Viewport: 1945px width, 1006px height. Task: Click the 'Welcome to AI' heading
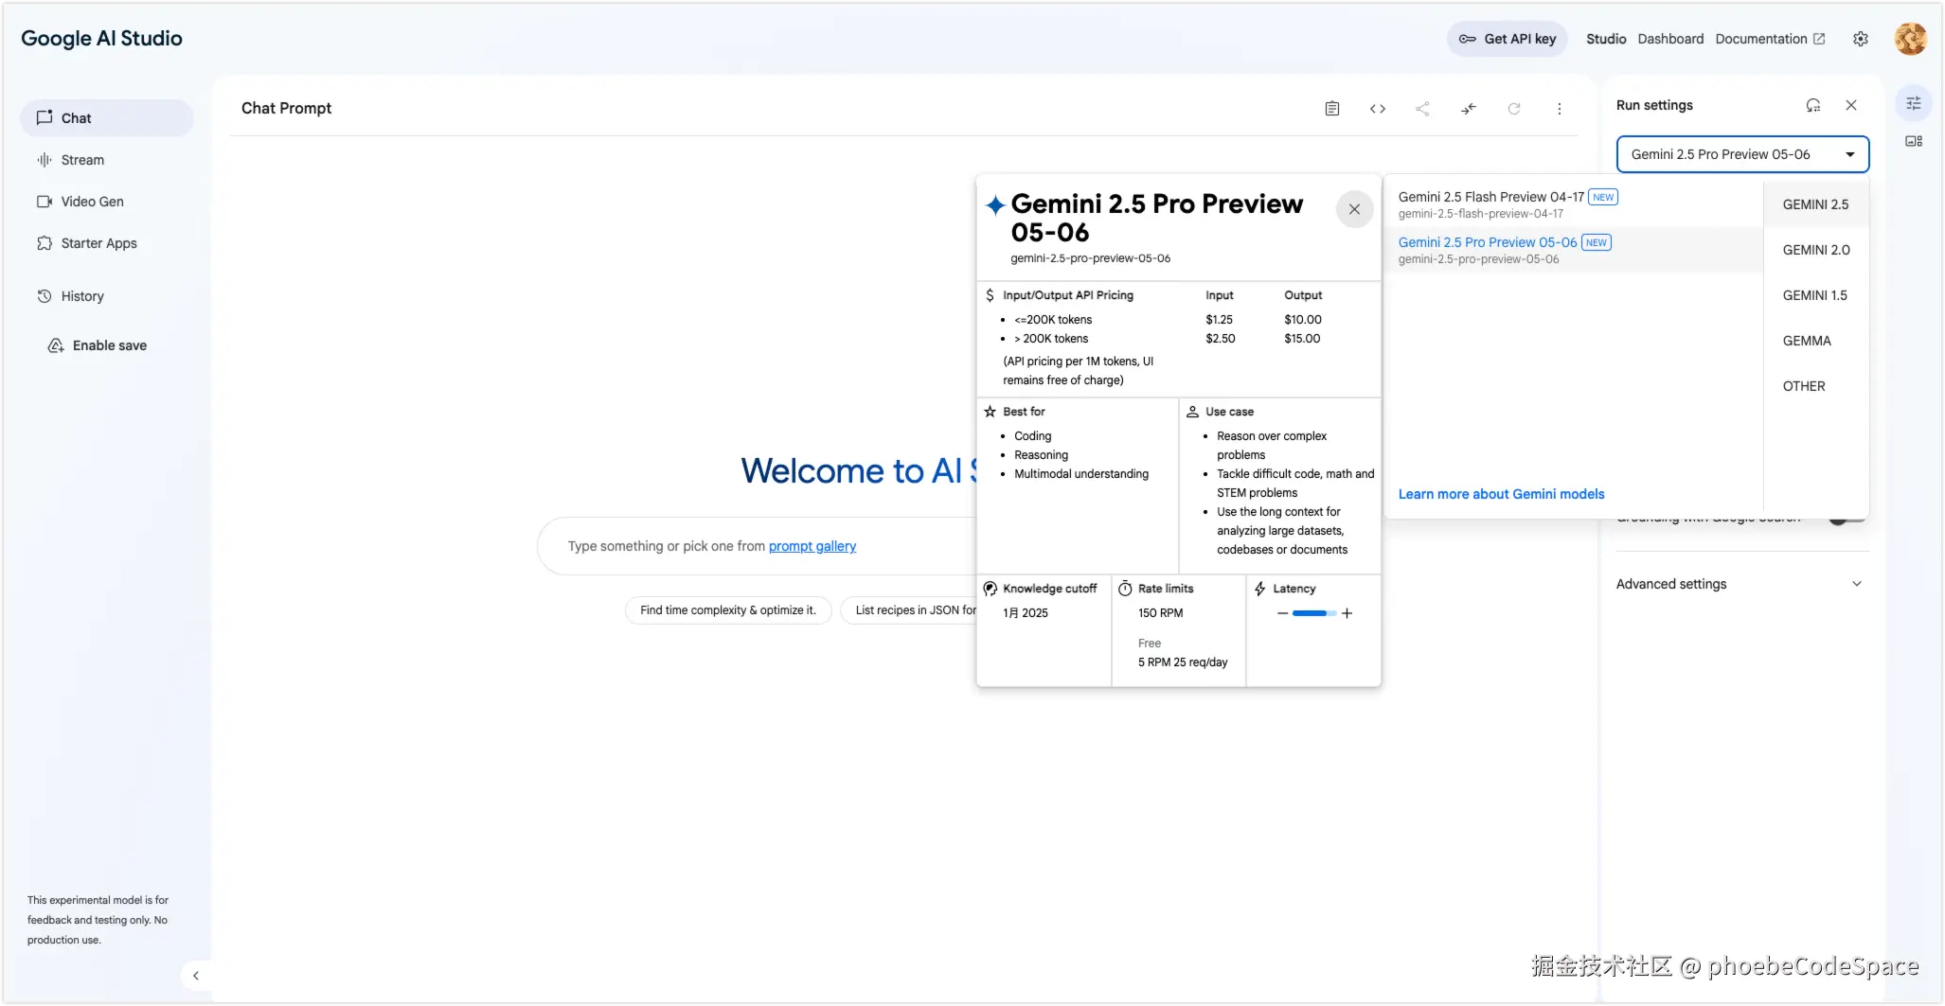tap(857, 471)
